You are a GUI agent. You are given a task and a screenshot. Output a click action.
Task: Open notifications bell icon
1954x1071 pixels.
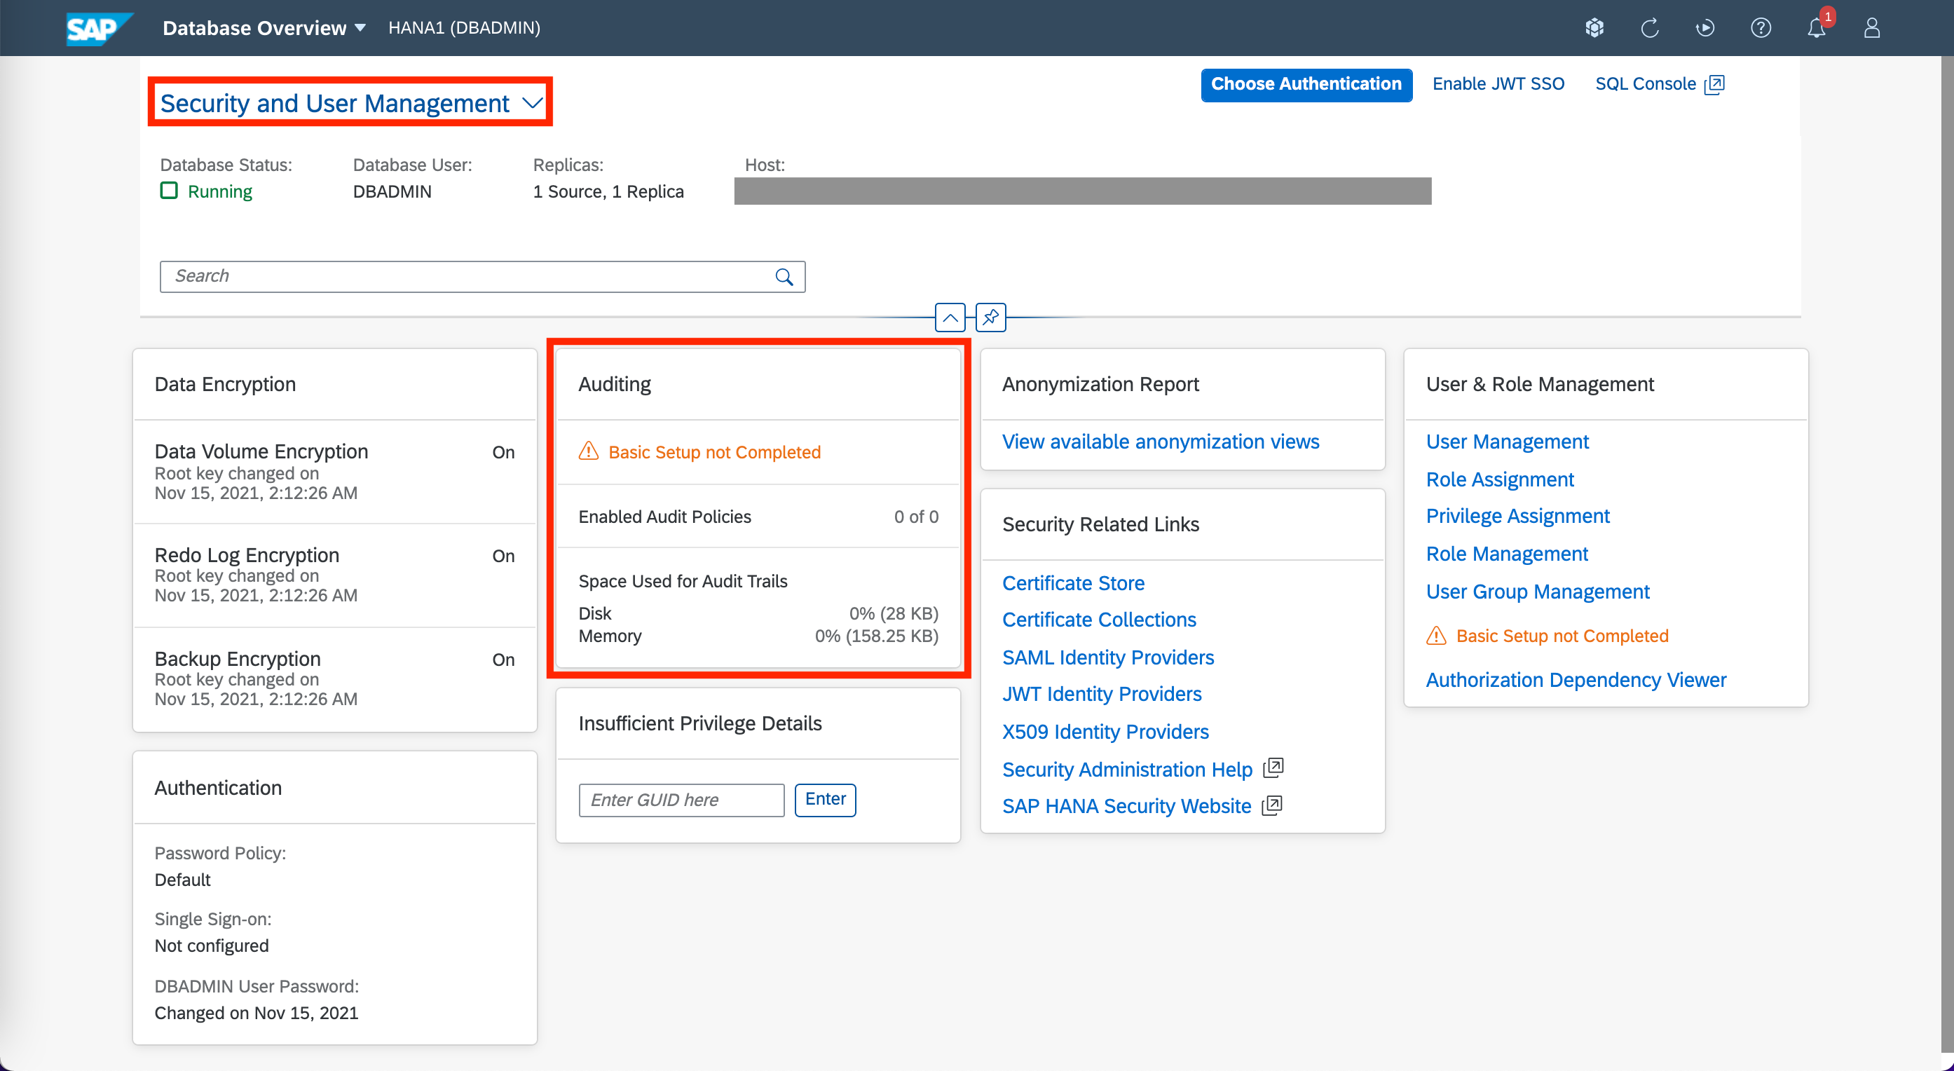1815,28
